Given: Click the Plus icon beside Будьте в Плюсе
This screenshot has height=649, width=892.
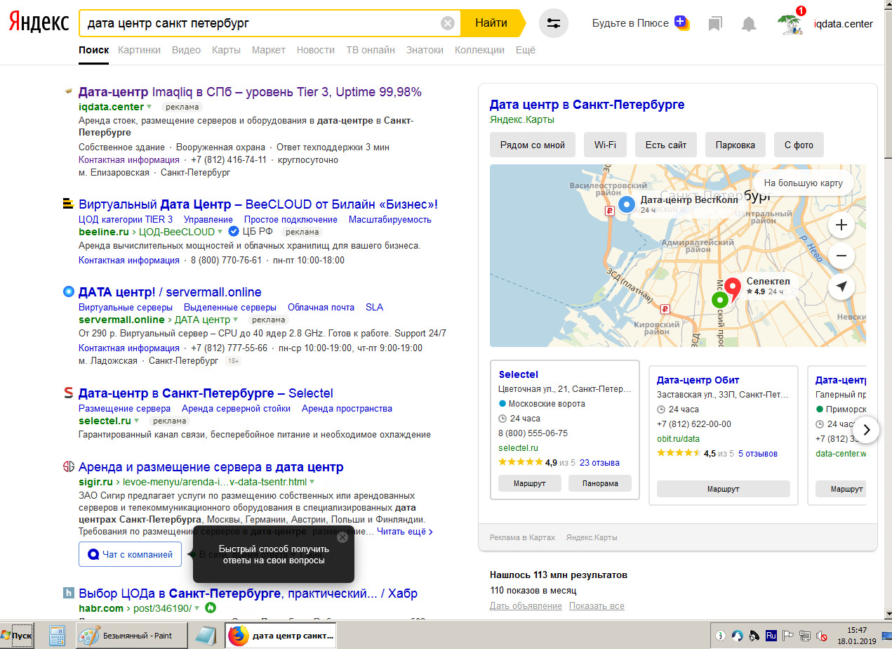Looking at the screenshot, I should point(681,22).
